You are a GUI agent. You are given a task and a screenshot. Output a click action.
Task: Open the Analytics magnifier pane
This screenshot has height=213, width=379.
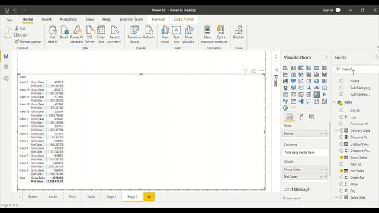(311, 117)
